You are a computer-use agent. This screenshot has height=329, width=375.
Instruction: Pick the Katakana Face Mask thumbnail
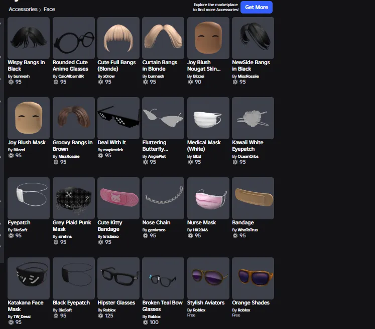point(29,278)
